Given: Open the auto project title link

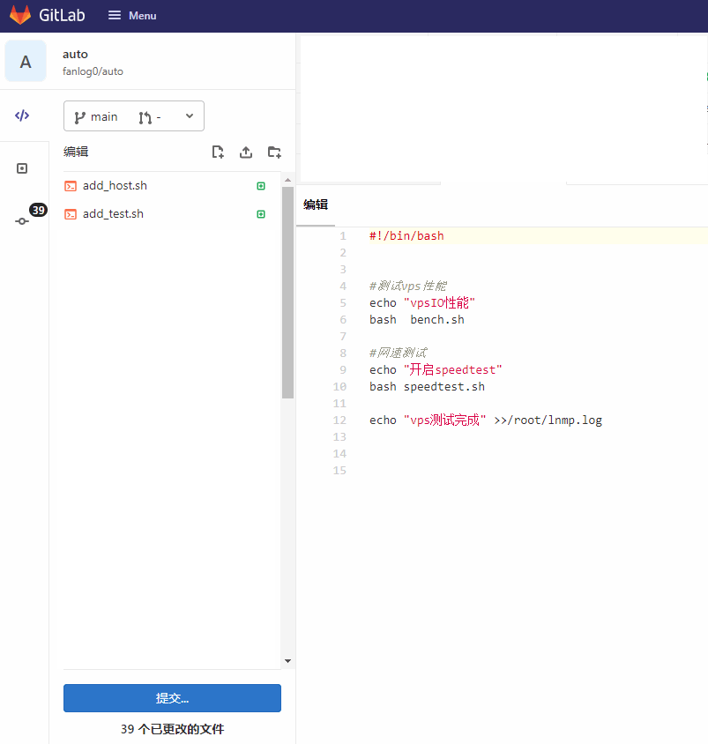Looking at the screenshot, I should click(x=75, y=54).
